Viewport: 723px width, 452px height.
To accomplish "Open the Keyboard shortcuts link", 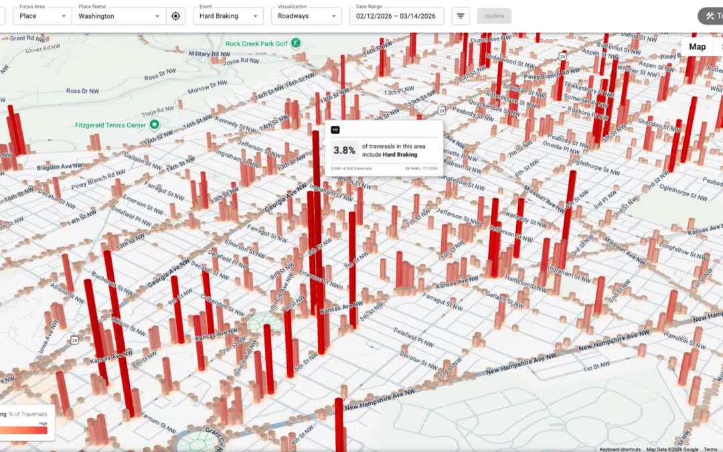I will coord(620,449).
